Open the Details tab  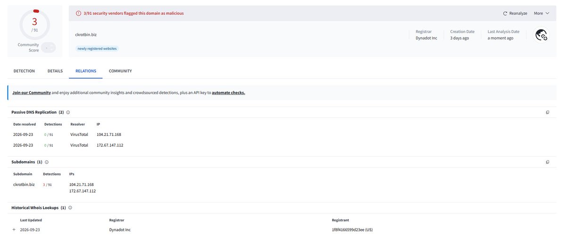pyautogui.click(x=55, y=71)
